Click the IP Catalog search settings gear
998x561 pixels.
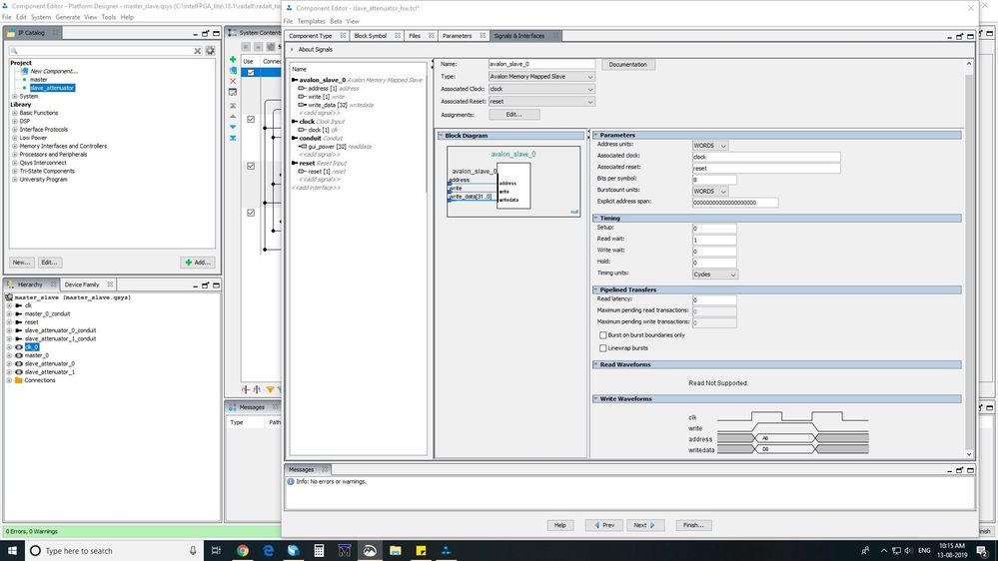point(211,51)
